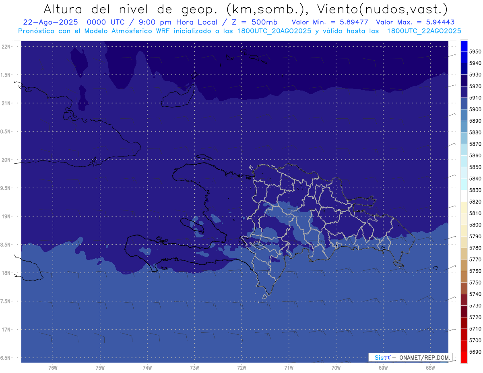Click the longitude label 72W
This screenshot has width=483, height=373.
pyautogui.click(x=242, y=368)
